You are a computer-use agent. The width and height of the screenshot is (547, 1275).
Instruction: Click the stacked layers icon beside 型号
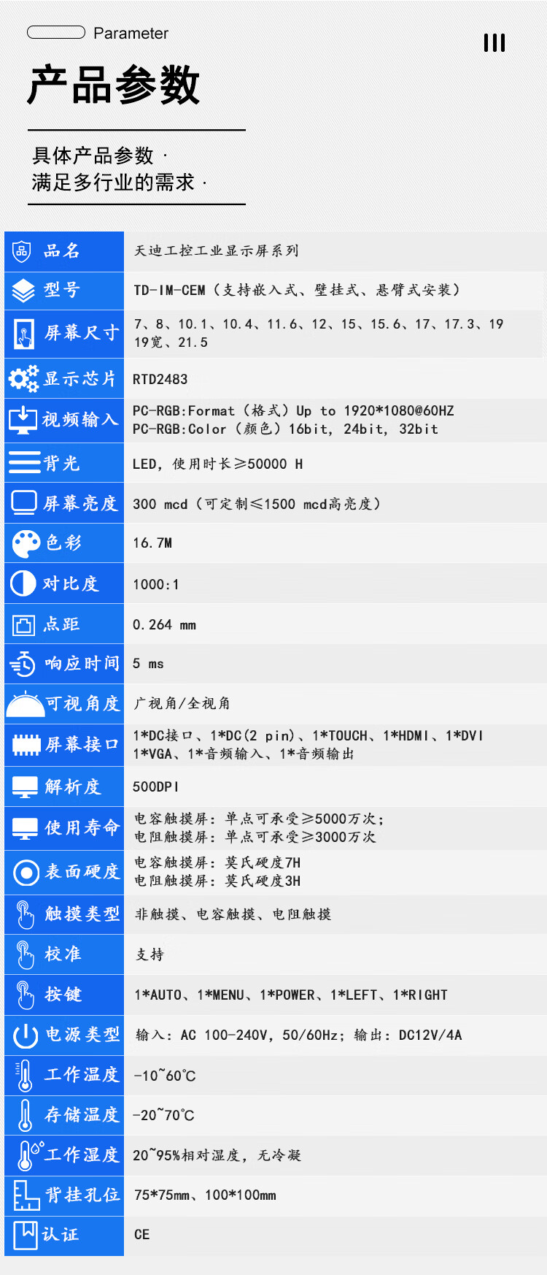(23, 291)
